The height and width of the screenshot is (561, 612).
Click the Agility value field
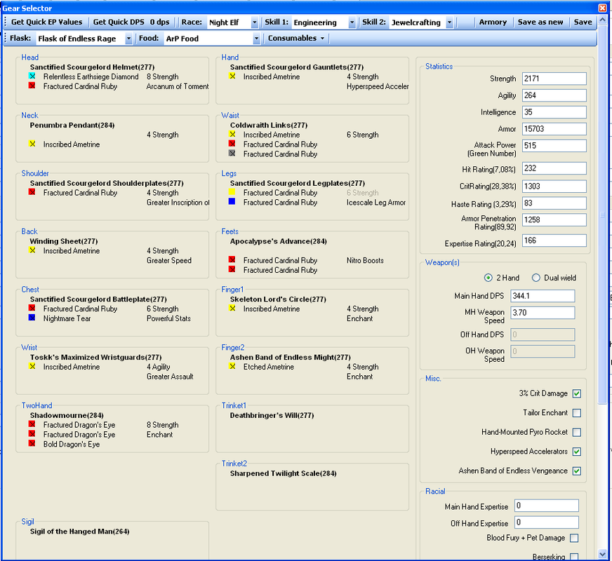554,95
